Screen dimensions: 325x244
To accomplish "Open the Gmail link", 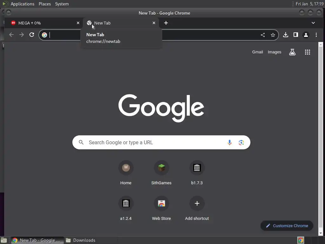I will point(257,52).
